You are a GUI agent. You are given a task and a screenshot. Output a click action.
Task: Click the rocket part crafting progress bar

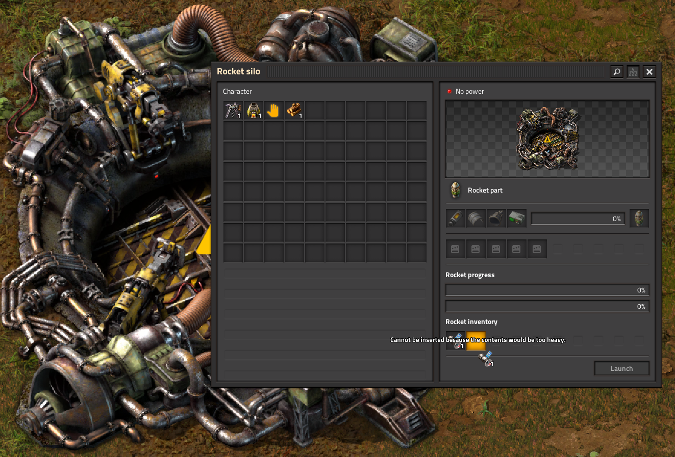578,219
